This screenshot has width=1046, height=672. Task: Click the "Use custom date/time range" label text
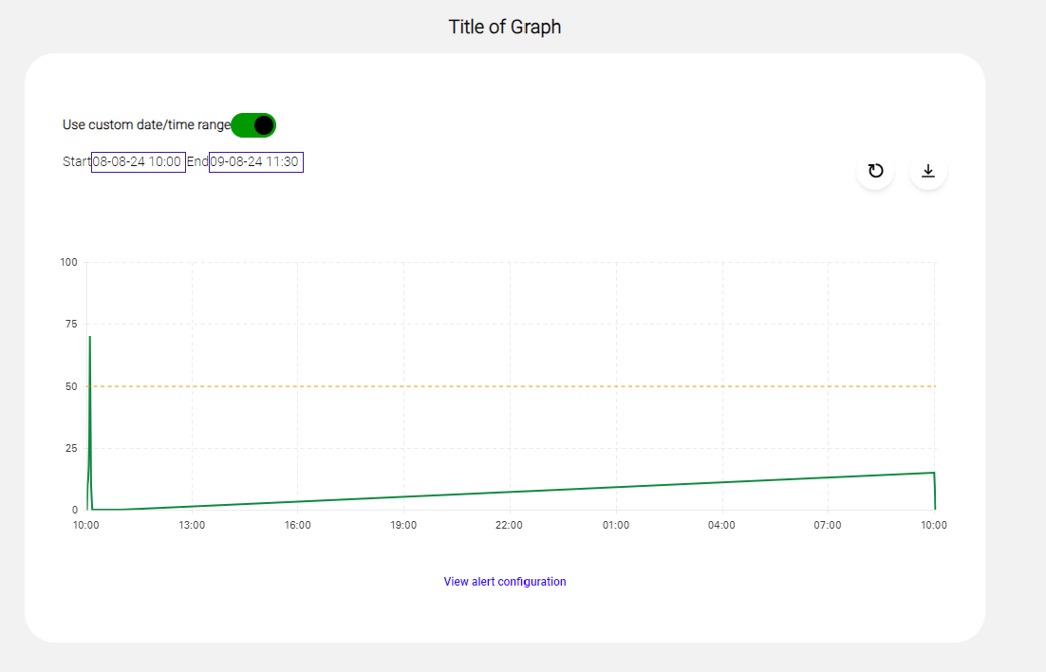pos(146,125)
